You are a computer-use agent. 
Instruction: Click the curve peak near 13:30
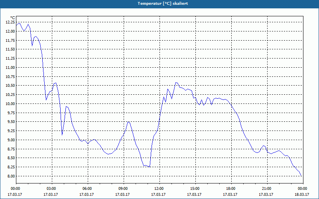coord(176,83)
